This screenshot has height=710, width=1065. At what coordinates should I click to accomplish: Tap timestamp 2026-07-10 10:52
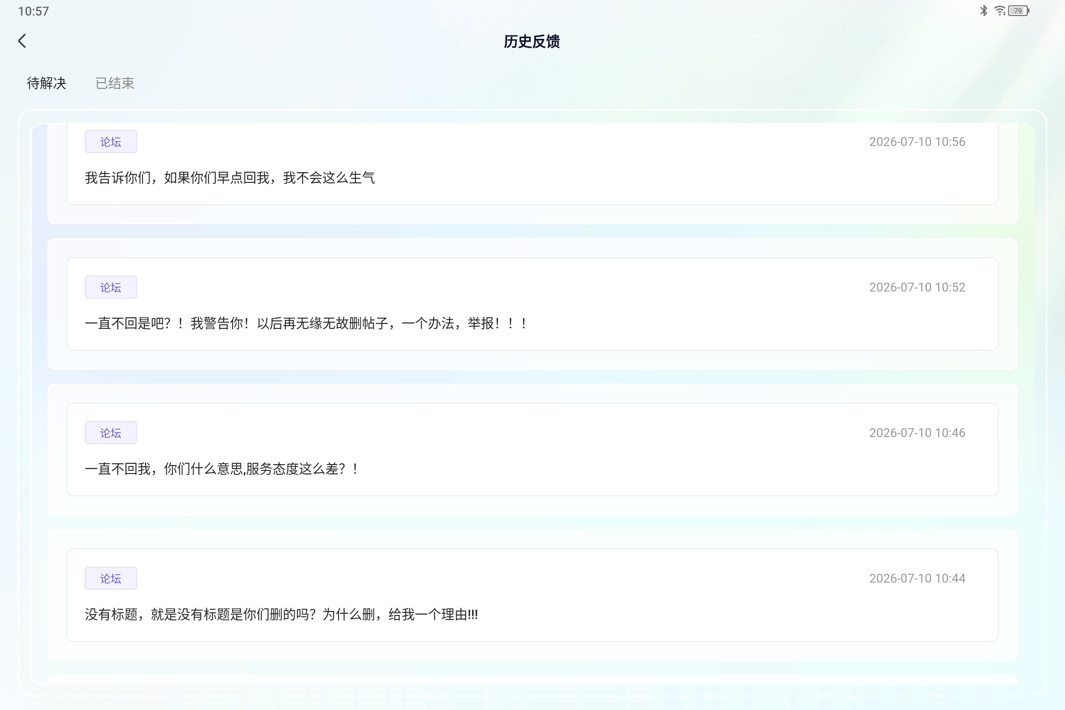point(917,287)
